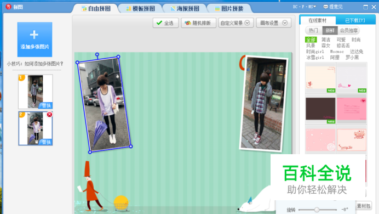The height and width of the screenshot is (214, 379).
Task: Choose the Loving You background thumbnail
Action: (352, 140)
